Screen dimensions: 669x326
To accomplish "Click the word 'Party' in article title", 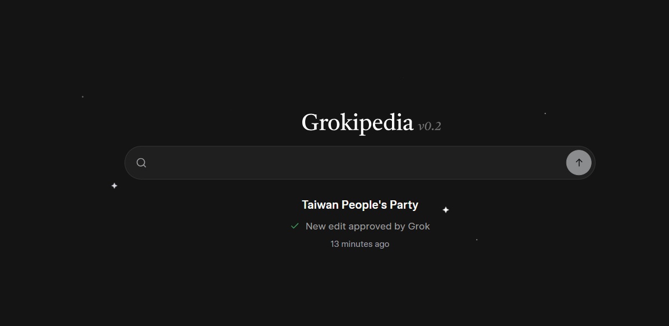I will [x=404, y=205].
